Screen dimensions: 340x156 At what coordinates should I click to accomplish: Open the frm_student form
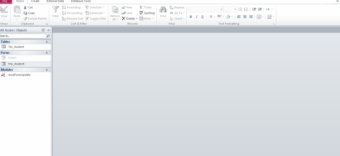(x=16, y=64)
